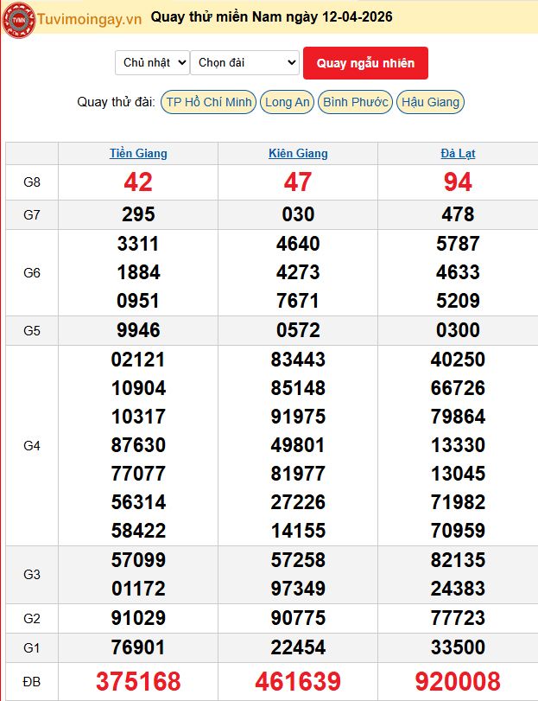Expand the Chọn đài station dropdown
This screenshot has height=701, width=538.
pos(244,62)
